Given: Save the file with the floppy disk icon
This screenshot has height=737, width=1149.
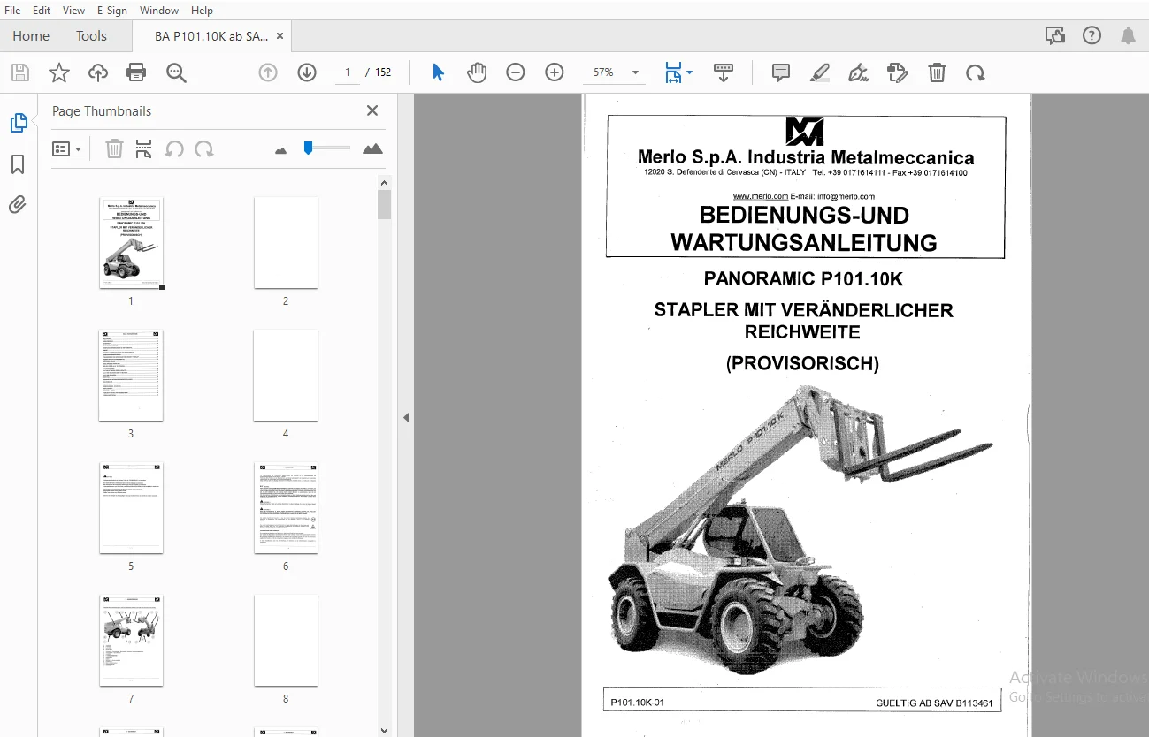Looking at the screenshot, I should click(20, 72).
